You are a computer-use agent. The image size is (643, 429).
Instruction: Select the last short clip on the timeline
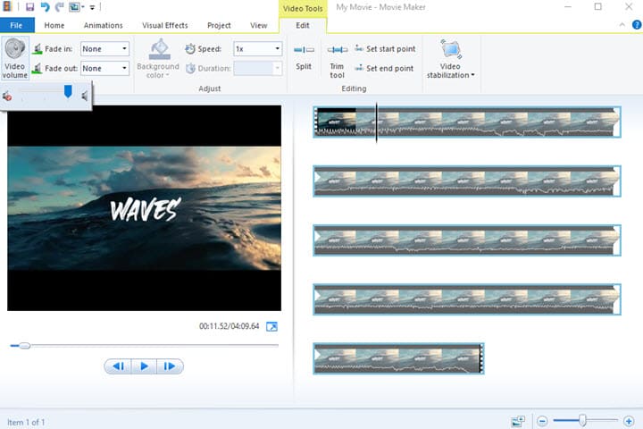(398, 358)
